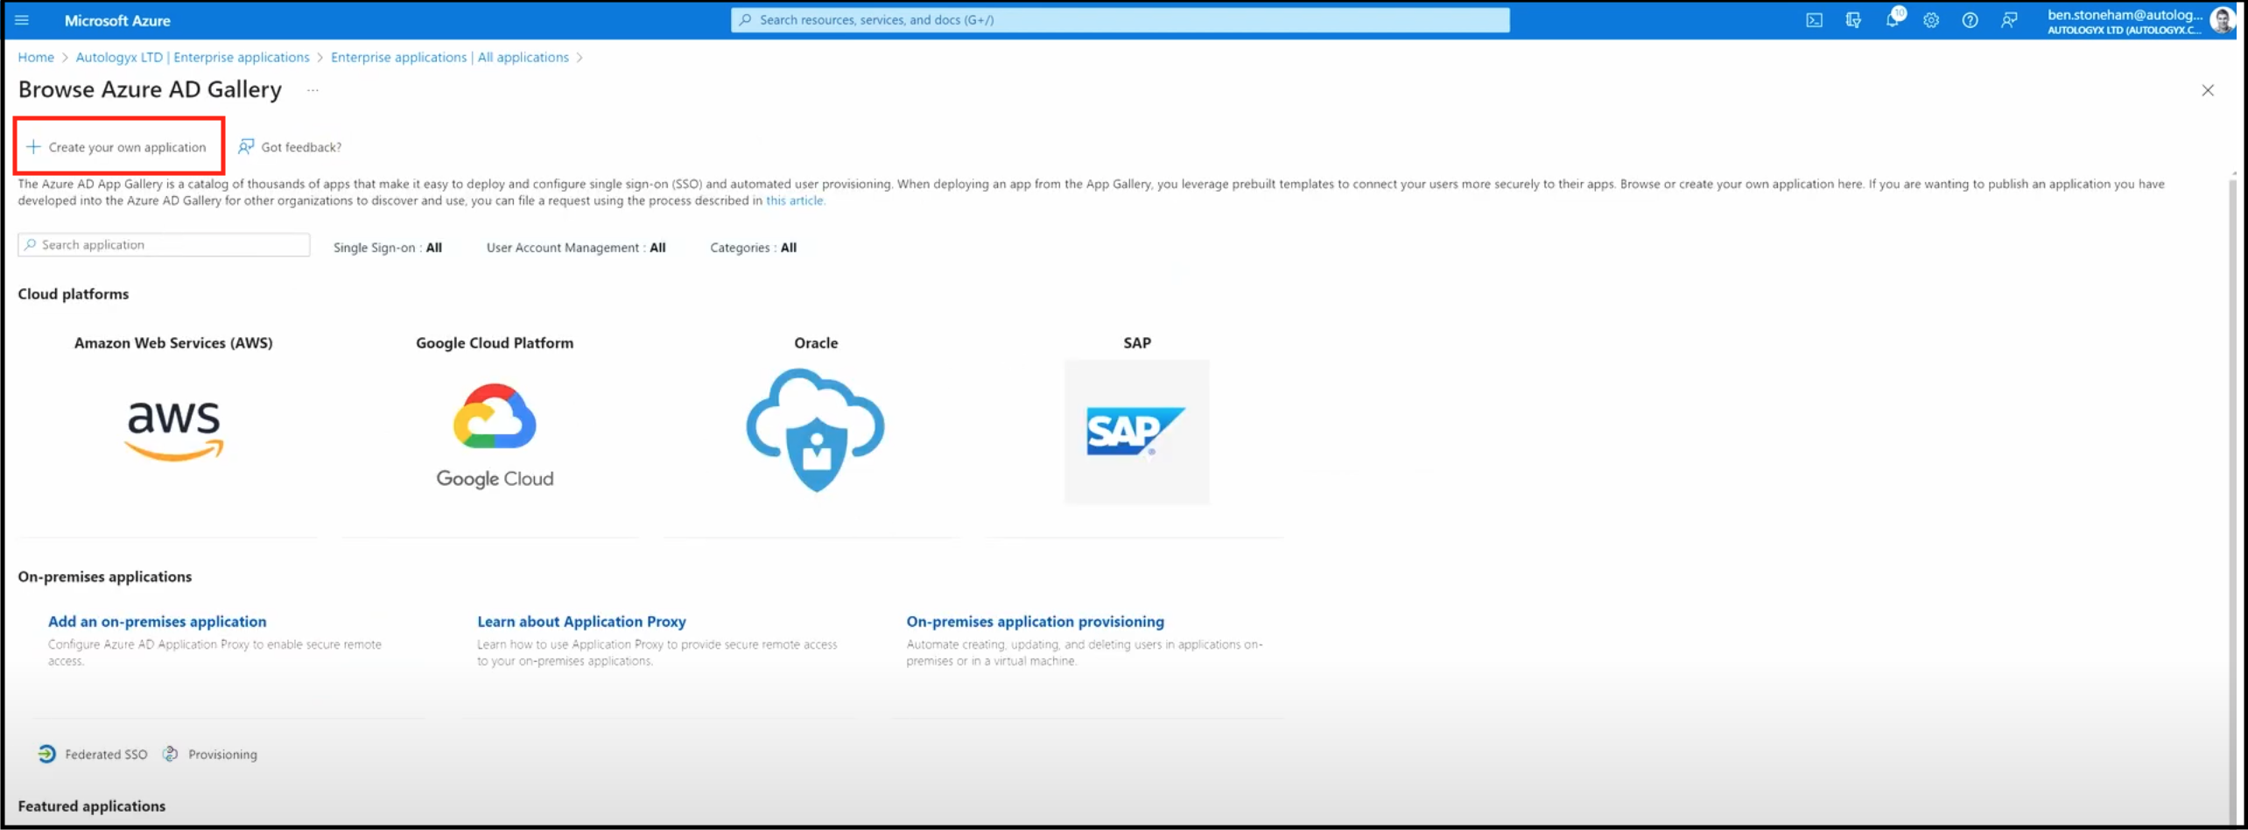Image resolution: width=2248 pixels, height=830 pixels.
Task: Focus the Search resources, services, and docs bar
Action: [x=1120, y=20]
